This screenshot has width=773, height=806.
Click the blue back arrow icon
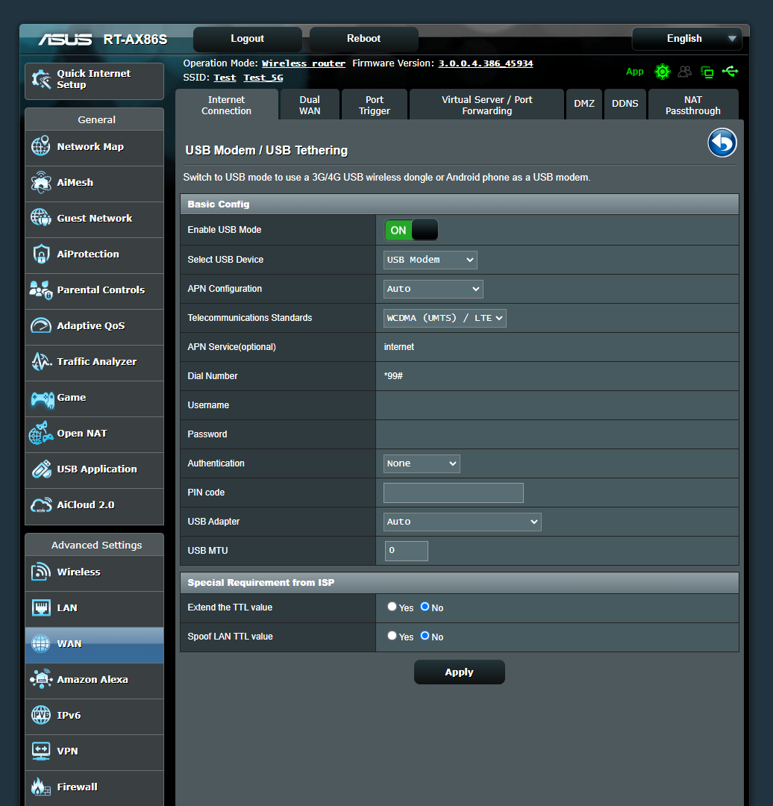(722, 142)
